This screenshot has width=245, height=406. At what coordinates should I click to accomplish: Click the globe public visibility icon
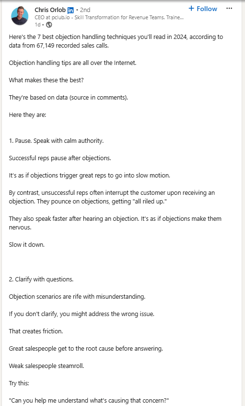pyautogui.click(x=49, y=25)
